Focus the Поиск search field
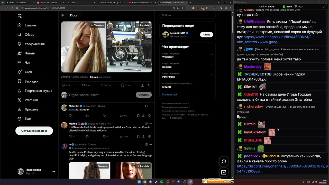Image resolution: width=329 pixels, height=185 pixels. 188,15
